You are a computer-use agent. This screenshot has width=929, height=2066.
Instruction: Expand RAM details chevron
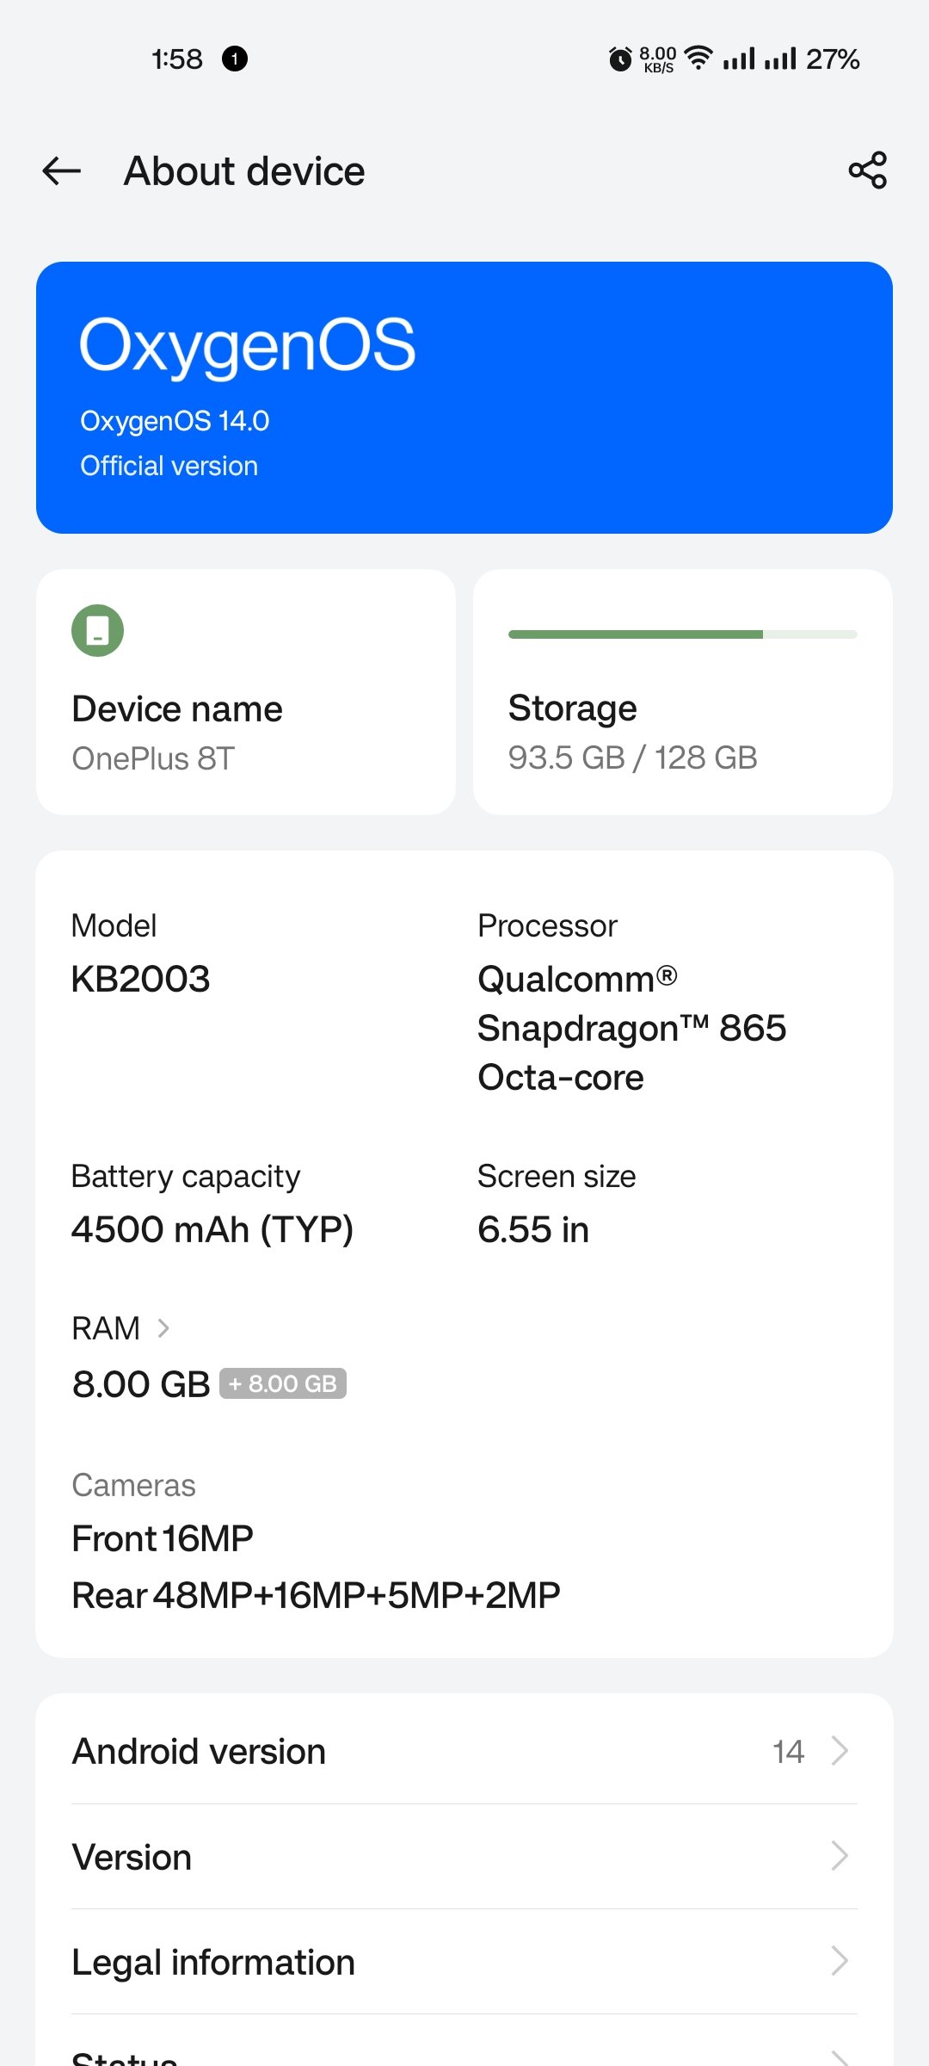[163, 1328]
